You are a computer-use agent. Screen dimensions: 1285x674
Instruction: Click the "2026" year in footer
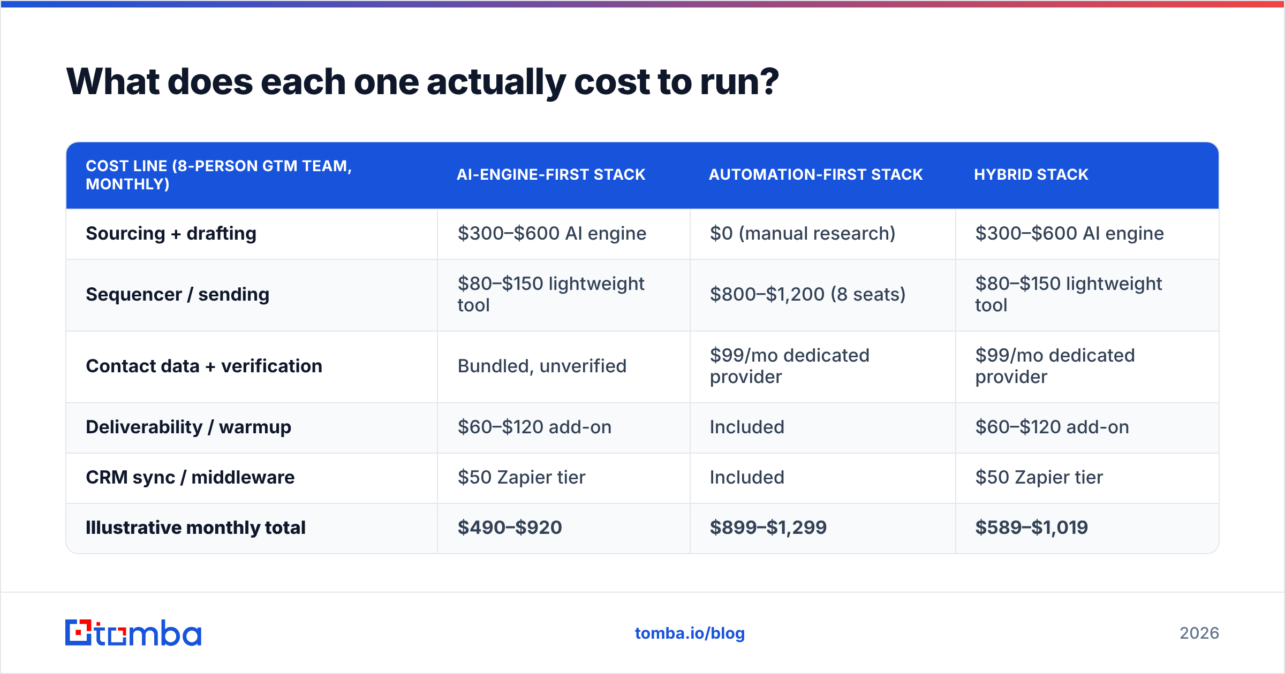[x=1199, y=633]
